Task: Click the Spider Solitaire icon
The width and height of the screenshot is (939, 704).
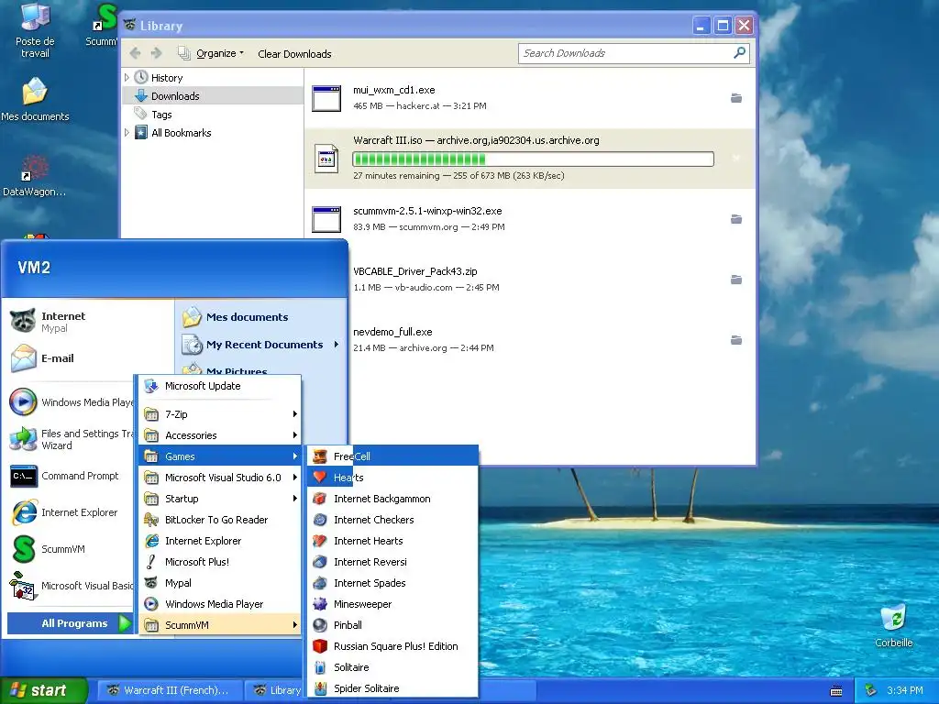Action: 320,687
